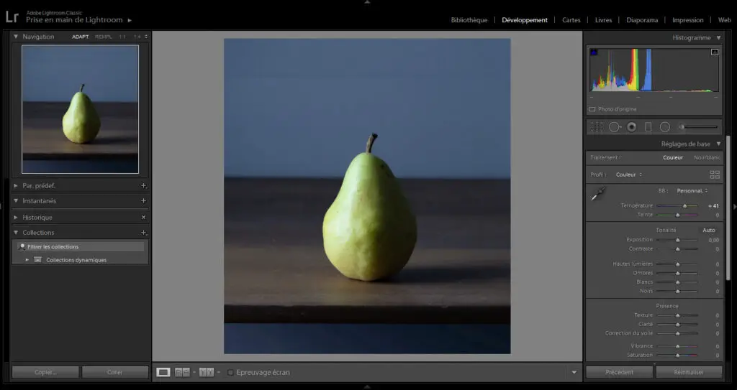Select the Crop overlay tool
Viewport: 737px width, 390px height.
pyautogui.click(x=597, y=127)
